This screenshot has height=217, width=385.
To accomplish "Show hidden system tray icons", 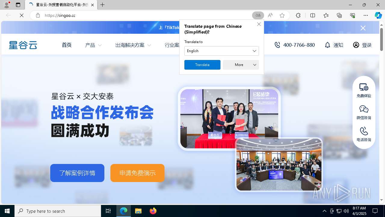I will point(324,211).
